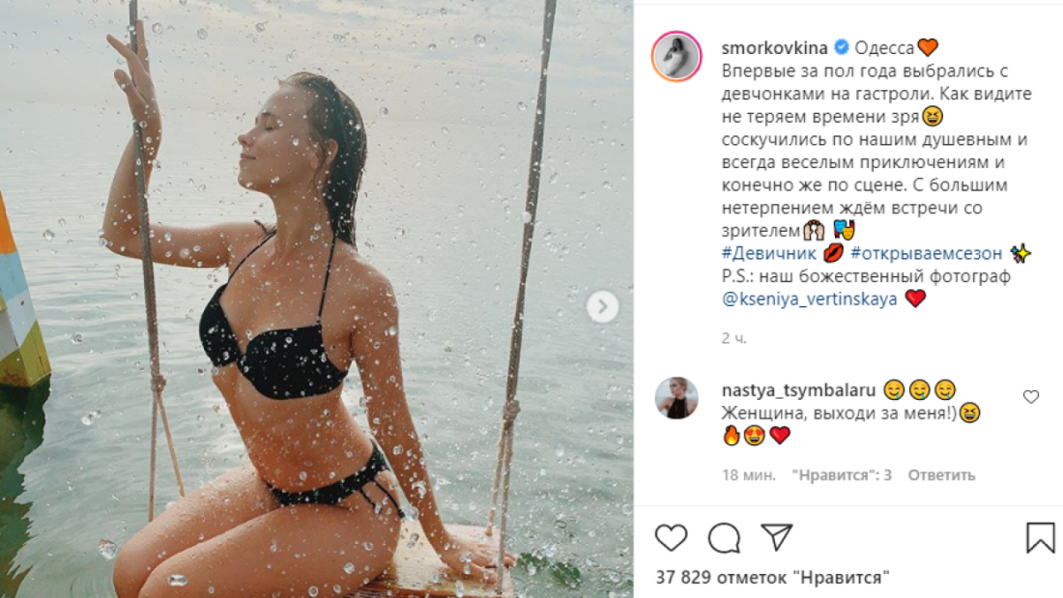1063x598 pixels.
Task: Click the username smorkovkina
Action: [x=773, y=46]
